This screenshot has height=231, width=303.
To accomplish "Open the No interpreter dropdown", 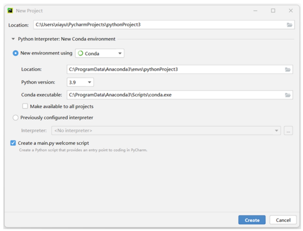I will click(166, 131).
